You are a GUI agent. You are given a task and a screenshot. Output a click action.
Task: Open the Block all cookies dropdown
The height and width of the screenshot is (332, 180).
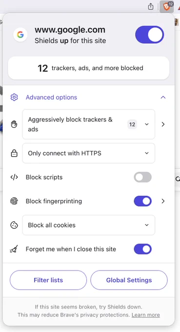(88, 225)
